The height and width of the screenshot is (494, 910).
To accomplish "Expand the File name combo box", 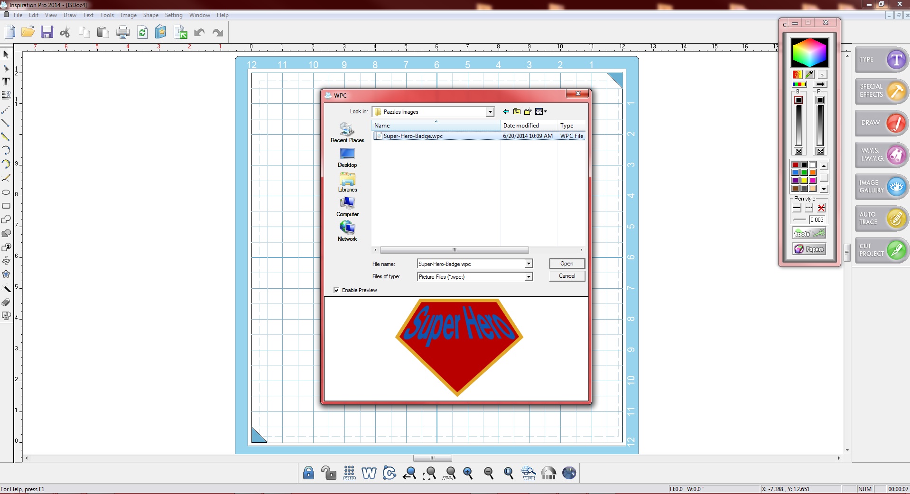I will [529, 264].
